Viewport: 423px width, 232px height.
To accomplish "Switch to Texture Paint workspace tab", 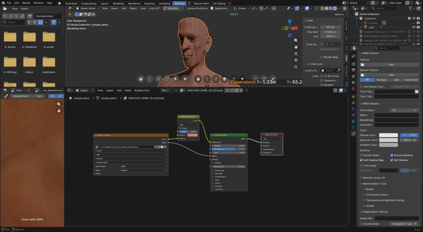I will click(x=201, y=3).
